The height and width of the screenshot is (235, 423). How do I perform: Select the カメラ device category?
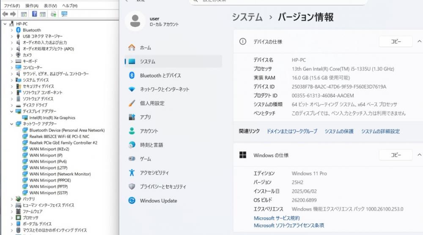pyautogui.click(x=27, y=55)
